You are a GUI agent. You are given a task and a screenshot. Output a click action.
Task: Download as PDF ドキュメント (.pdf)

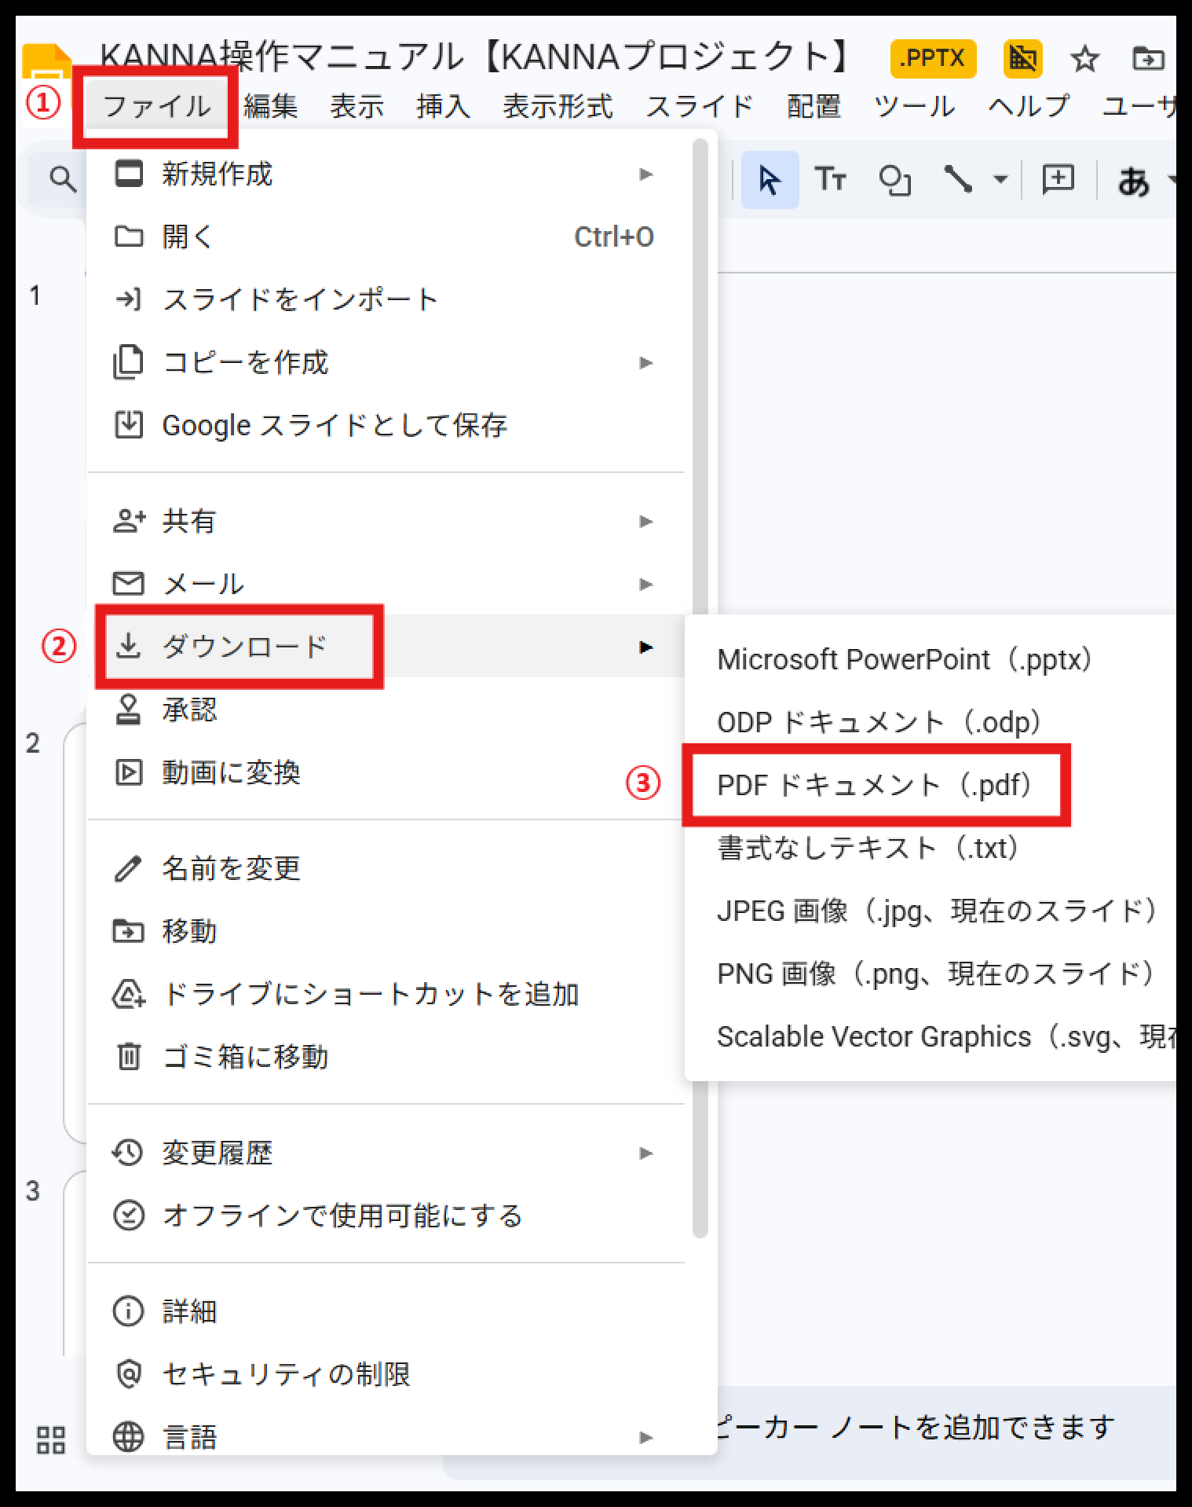tap(931, 785)
